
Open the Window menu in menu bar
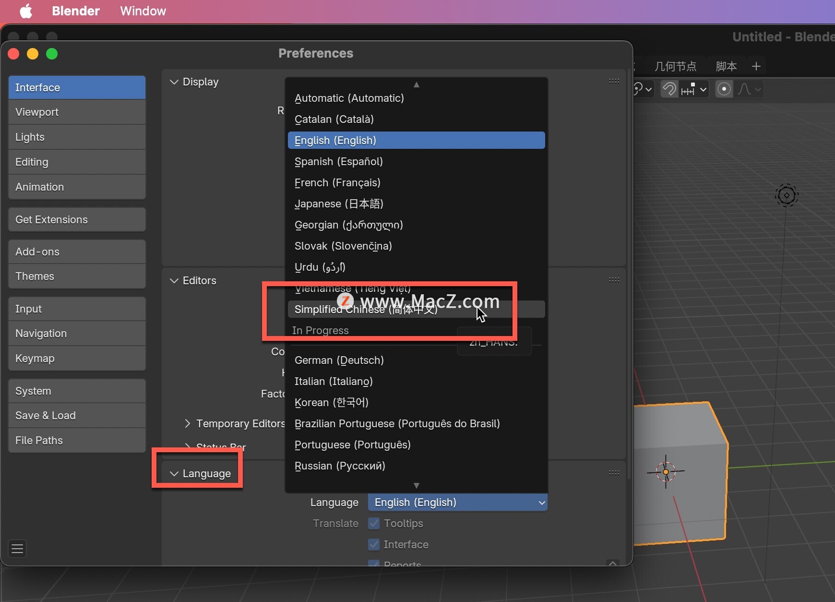click(x=143, y=11)
